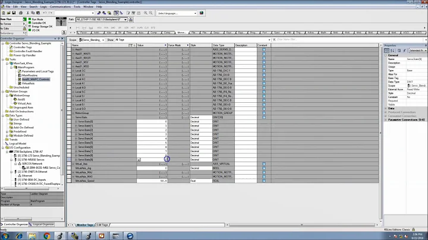The image size is (428, 240).
Task: Click the tag grid horizontal scrollbar
Action: [303, 225]
